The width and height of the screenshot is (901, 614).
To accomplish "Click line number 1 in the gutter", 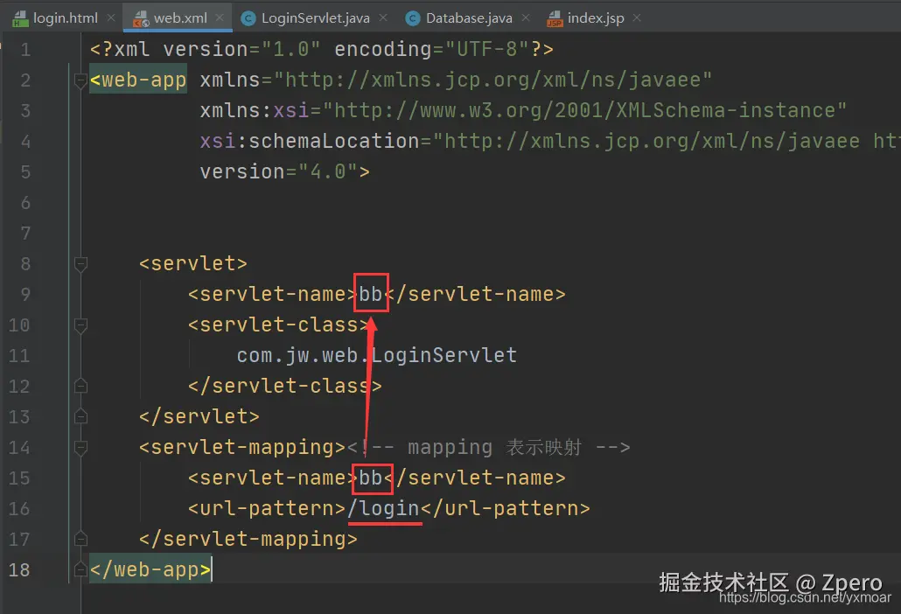I will tap(25, 49).
